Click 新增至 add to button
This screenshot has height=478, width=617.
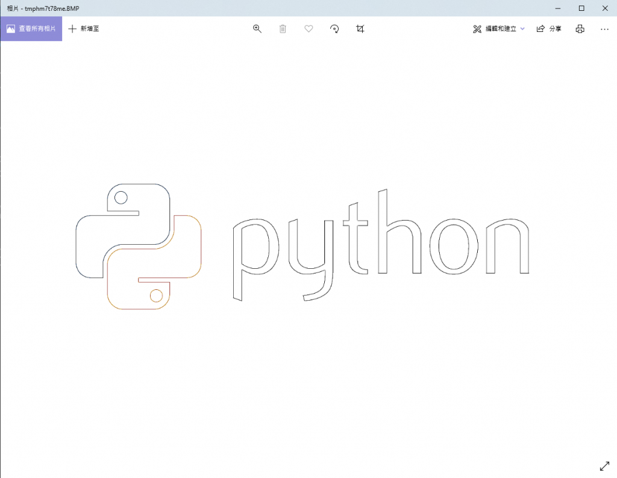(83, 29)
